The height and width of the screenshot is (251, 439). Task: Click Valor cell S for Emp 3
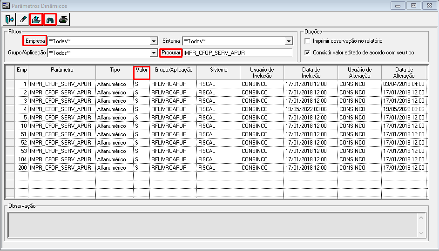point(142,101)
